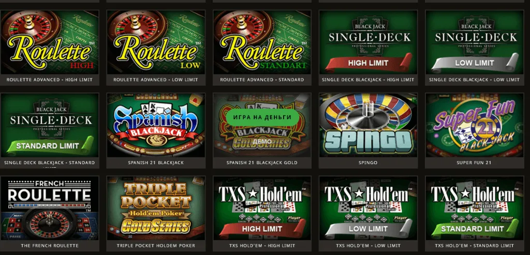Open the French Roulette game image
The height and width of the screenshot is (255, 530).
coord(50,208)
